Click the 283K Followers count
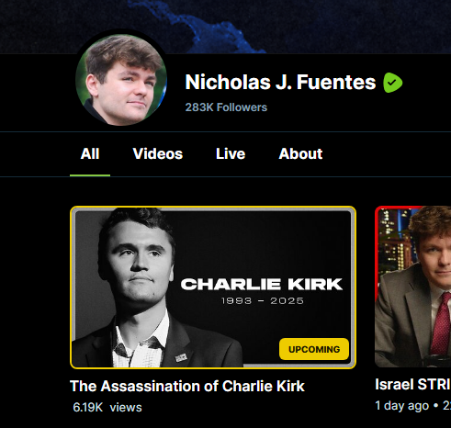 pyautogui.click(x=226, y=107)
